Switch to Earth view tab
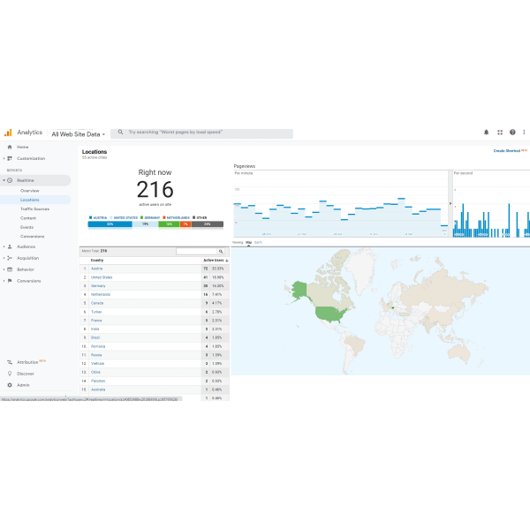Image resolution: width=530 pixels, height=530 pixels. tap(258, 242)
